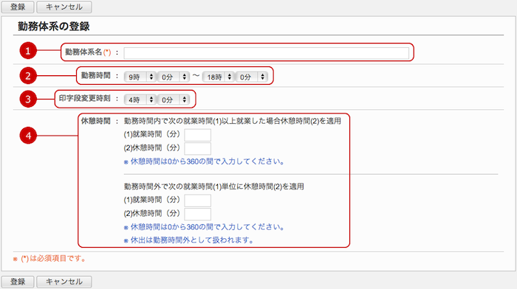Viewport: 517px width, 289px height.
Task: Click the 休出は勤務時間外として扱われます note
Action: (188, 240)
